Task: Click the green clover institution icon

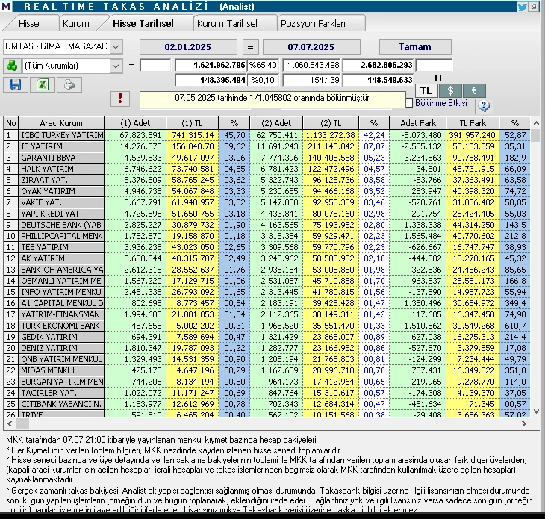Action: tap(12, 66)
